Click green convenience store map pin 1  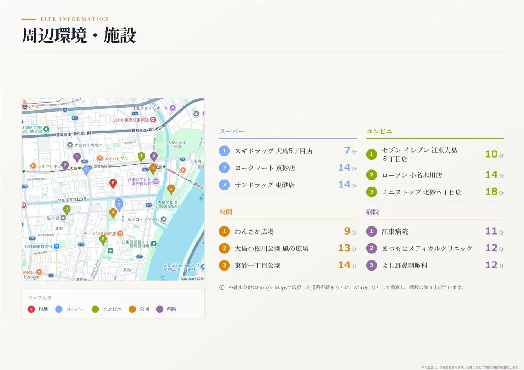click(x=141, y=156)
